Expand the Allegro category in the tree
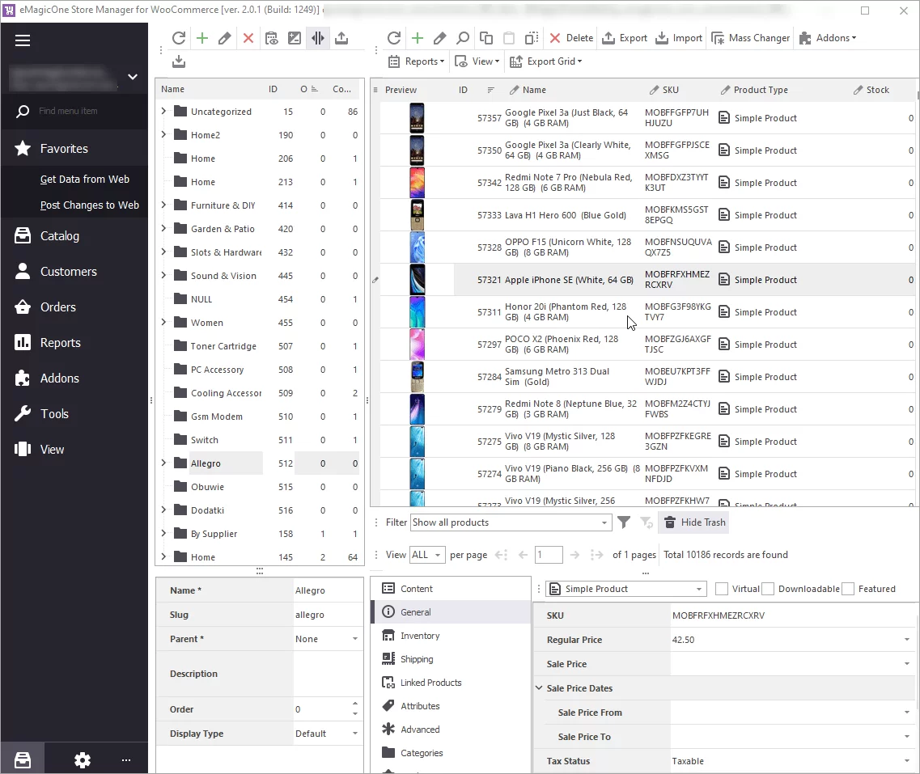Image resolution: width=920 pixels, height=774 pixels. pos(164,463)
